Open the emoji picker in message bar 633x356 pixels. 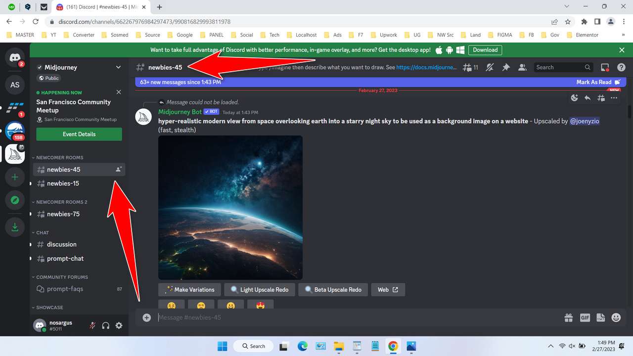616,317
